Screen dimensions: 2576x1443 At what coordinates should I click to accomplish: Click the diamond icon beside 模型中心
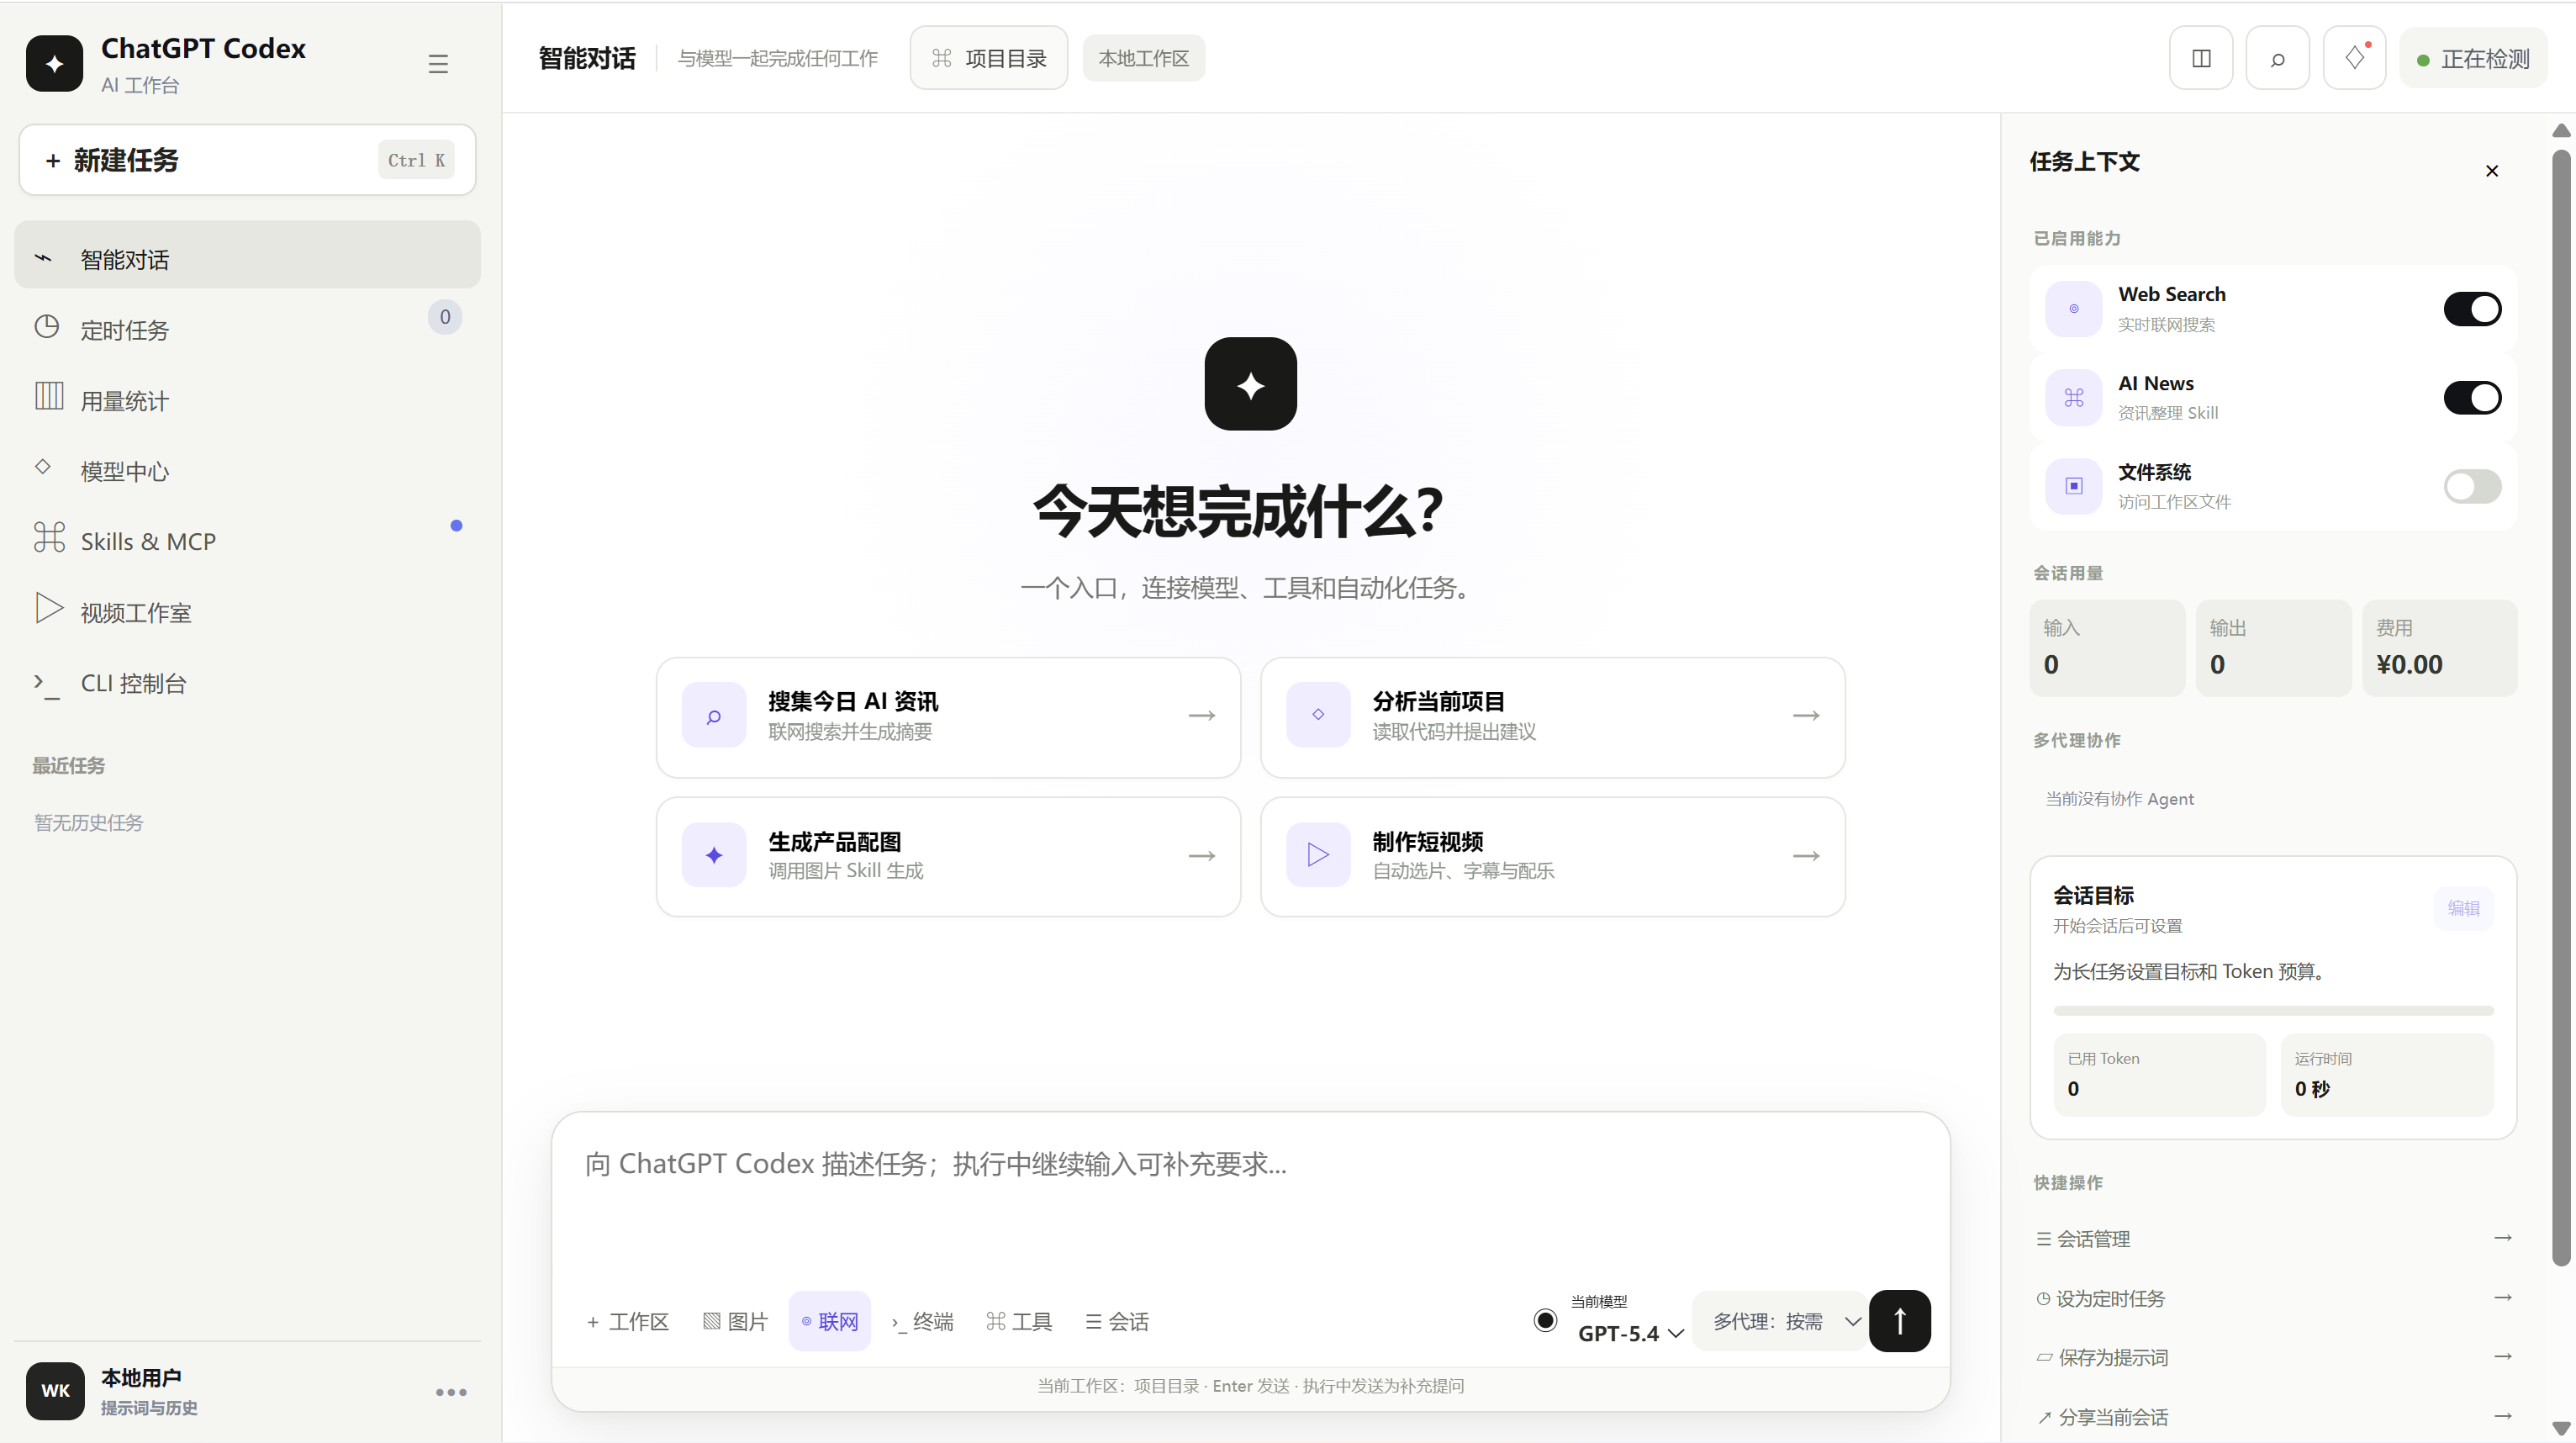(x=43, y=466)
